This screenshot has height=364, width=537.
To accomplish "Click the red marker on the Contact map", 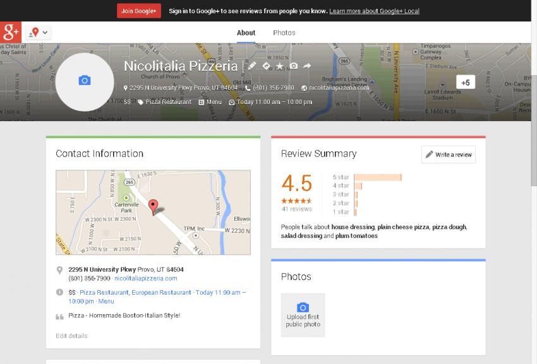I will click(x=153, y=207).
